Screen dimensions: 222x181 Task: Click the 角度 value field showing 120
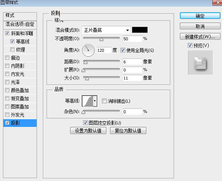tap(104, 50)
